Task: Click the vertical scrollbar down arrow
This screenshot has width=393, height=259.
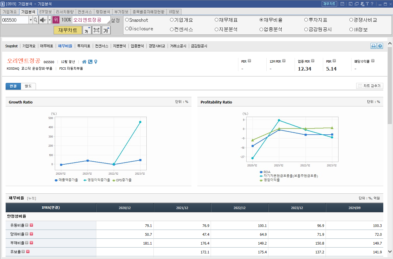Action: (x=390, y=251)
